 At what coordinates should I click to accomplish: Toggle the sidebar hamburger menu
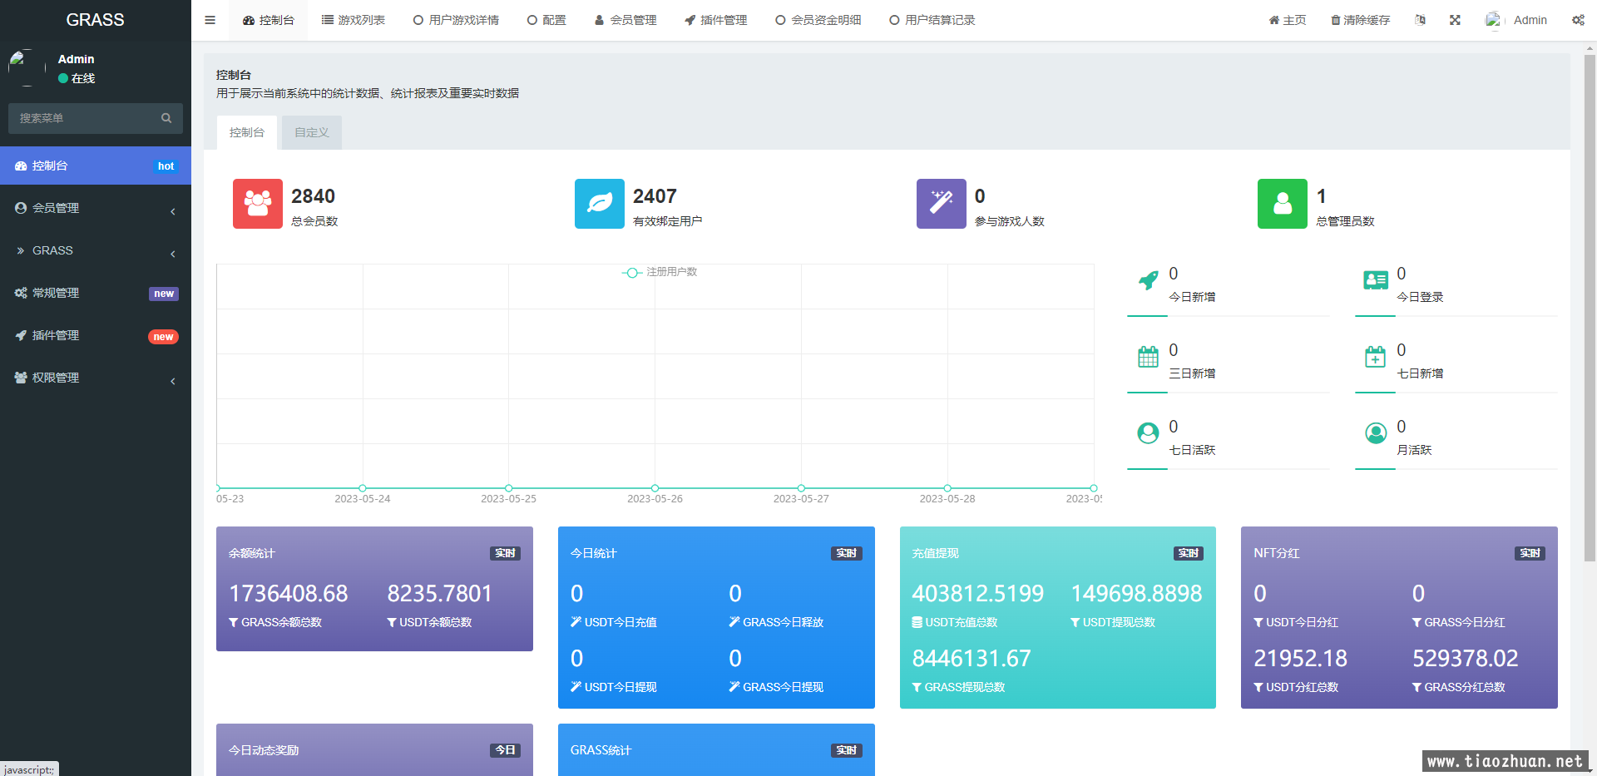[x=210, y=20]
